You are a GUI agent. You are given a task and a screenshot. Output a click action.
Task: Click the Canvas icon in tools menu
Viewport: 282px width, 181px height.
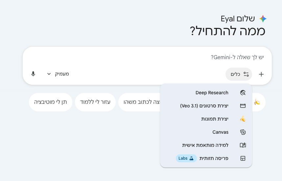(x=243, y=132)
